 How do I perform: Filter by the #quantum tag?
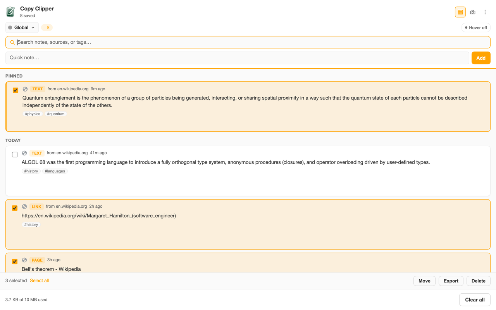(x=56, y=114)
